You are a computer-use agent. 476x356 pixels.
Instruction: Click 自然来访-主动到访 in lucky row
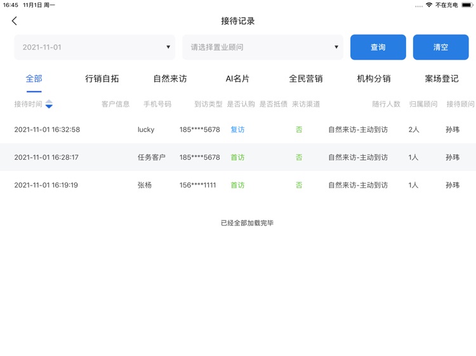(x=358, y=130)
